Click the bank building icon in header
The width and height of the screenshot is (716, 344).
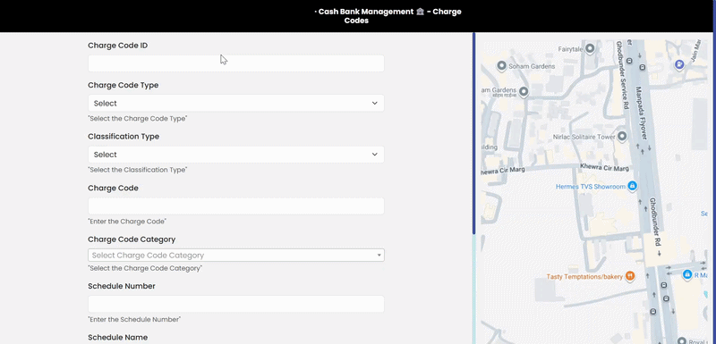[x=420, y=12]
